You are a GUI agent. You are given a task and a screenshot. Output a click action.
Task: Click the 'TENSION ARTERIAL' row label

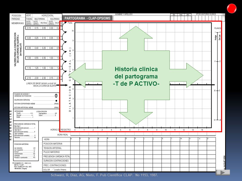(52, 148)
